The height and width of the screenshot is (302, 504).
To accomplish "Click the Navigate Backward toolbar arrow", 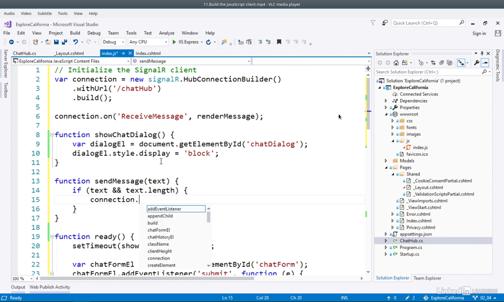I will coord(11,42).
